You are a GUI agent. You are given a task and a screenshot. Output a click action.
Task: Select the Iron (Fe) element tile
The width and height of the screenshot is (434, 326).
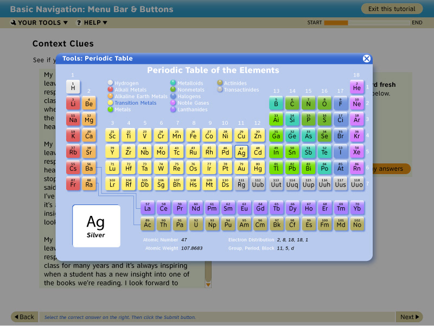(193, 135)
